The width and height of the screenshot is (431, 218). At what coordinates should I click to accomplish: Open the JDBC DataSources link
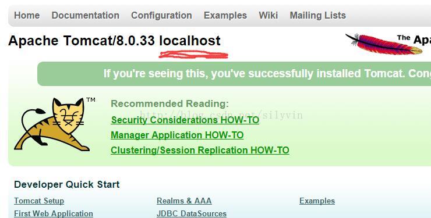192,213
